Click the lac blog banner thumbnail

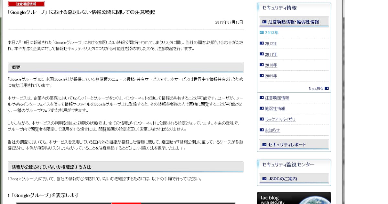click(294, 198)
